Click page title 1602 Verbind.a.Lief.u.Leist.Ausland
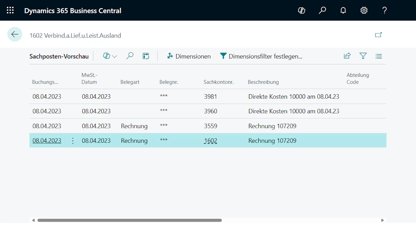Viewport: 416px width, 234px height. click(x=75, y=35)
